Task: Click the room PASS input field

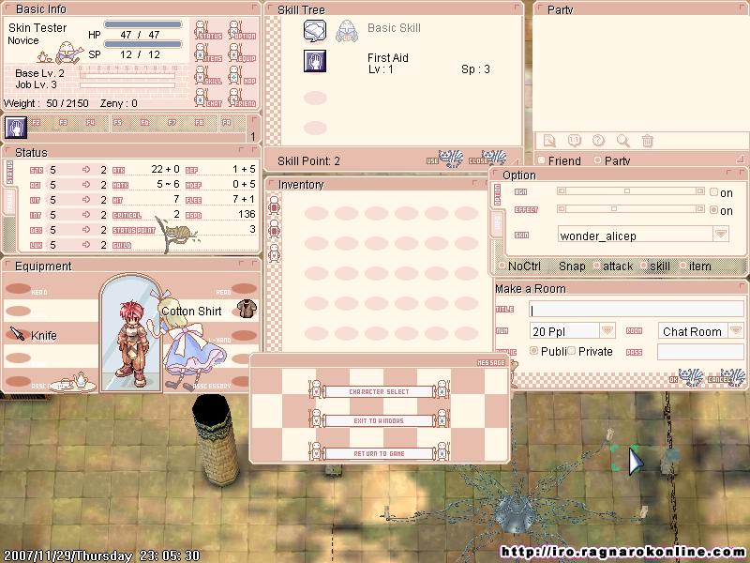Action: [700, 351]
